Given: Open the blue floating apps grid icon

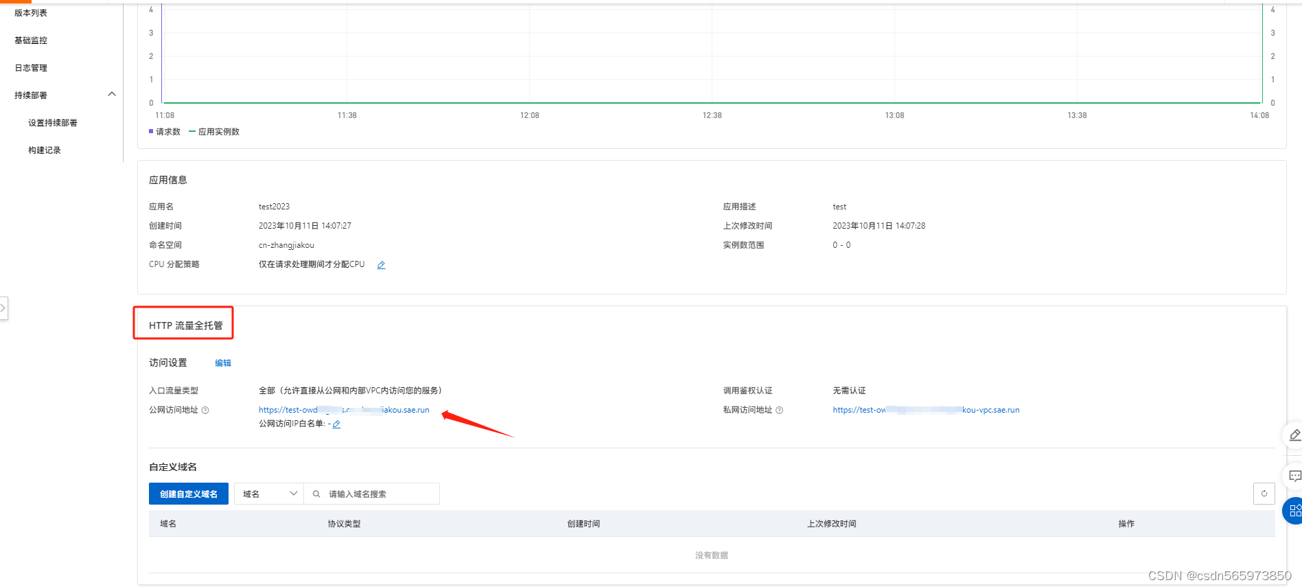Looking at the screenshot, I should (x=1294, y=510).
